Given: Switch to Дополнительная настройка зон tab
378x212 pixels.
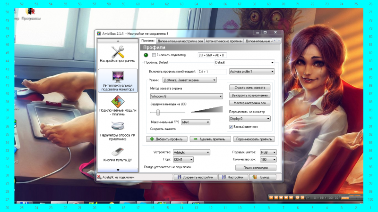Looking at the screenshot, I should pyautogui.click(x=180, y=41).
